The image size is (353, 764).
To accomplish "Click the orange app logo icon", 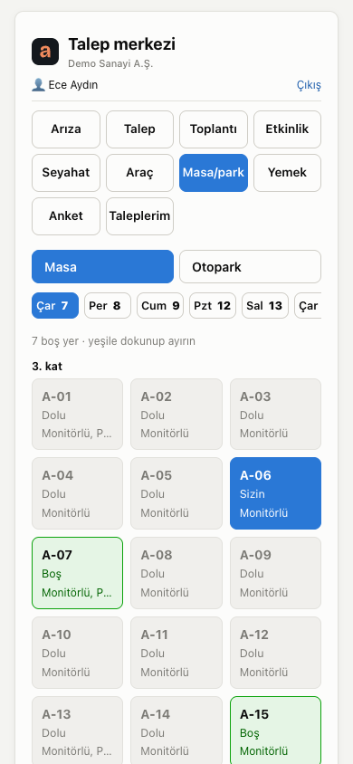I will [45, 52].
